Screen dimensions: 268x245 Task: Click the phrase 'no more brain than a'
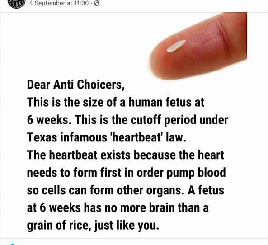tap(156, 208)
